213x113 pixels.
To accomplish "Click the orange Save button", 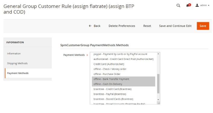I will [203, 26].
